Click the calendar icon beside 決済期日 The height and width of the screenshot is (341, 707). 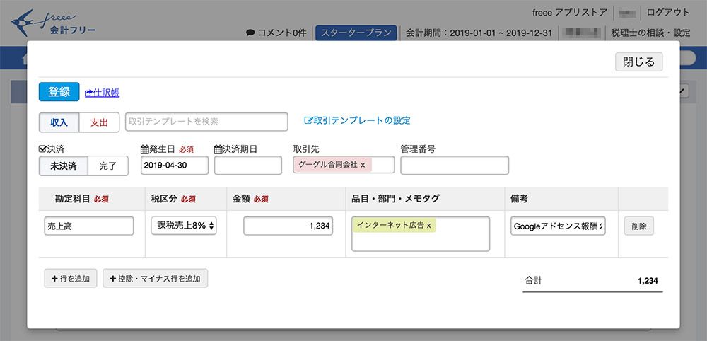218,149
